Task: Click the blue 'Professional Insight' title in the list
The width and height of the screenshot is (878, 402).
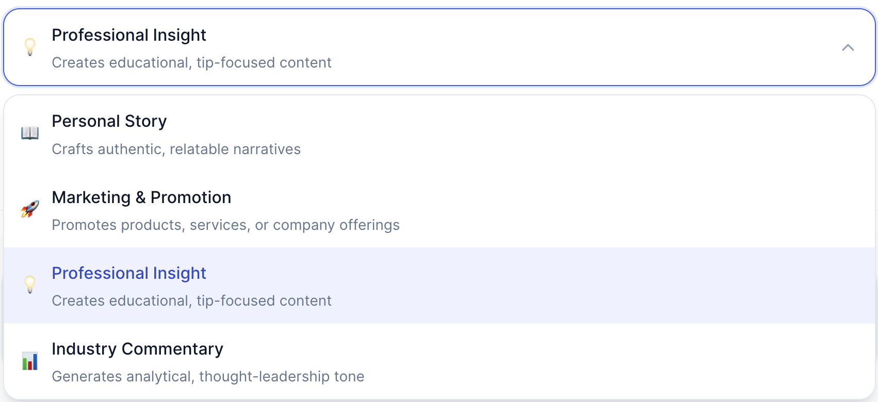Action: 129,273
